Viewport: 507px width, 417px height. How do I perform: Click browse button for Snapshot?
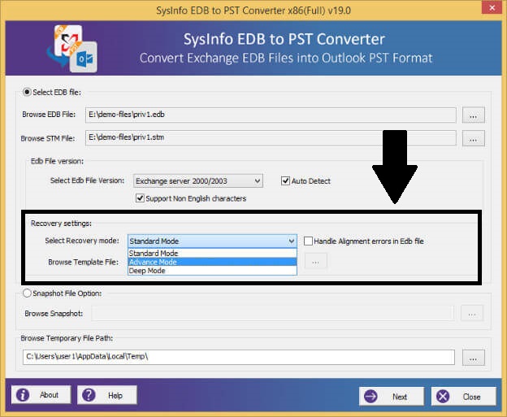[x=472, y=314]
